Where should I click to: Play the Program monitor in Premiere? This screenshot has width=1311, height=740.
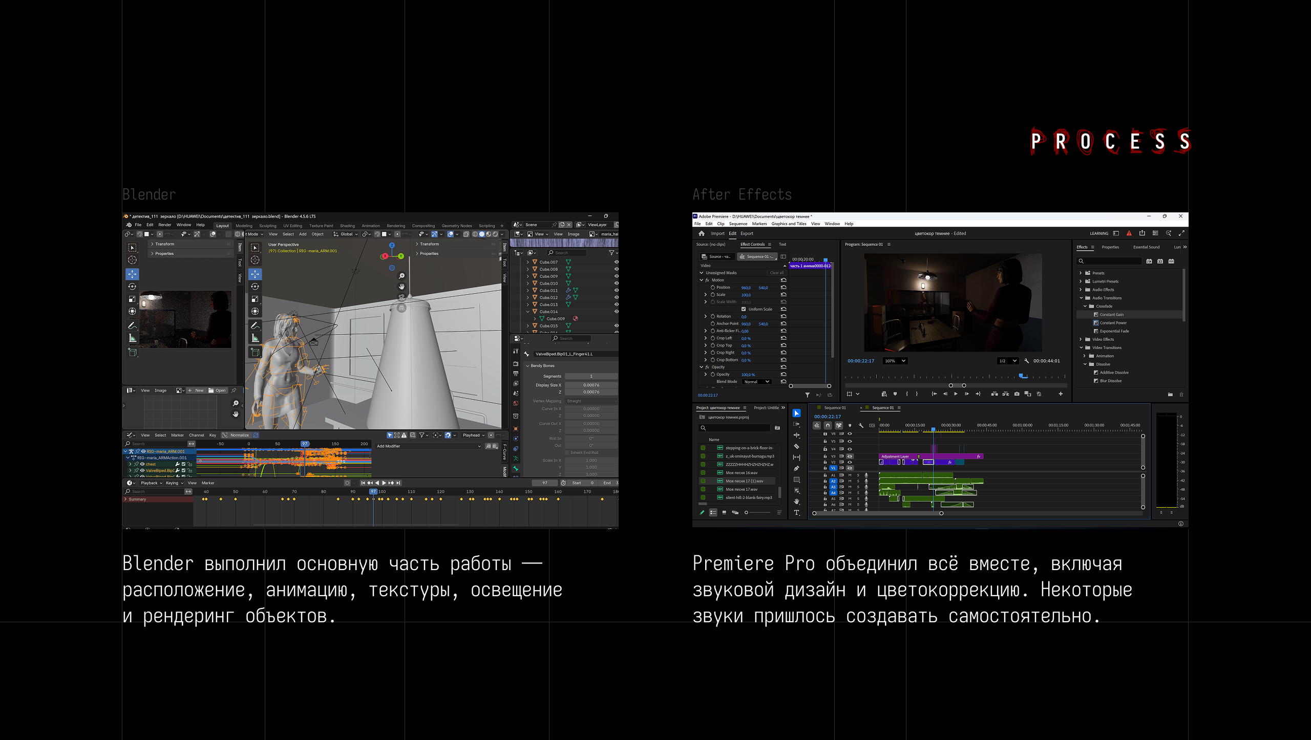point(956,394)
